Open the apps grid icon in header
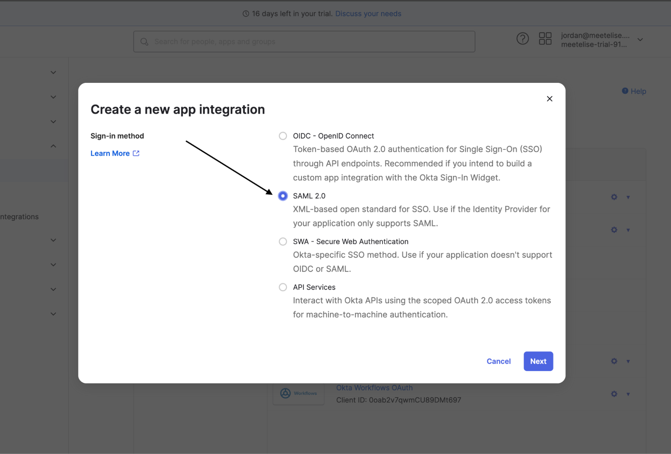 tap(545, 39)
